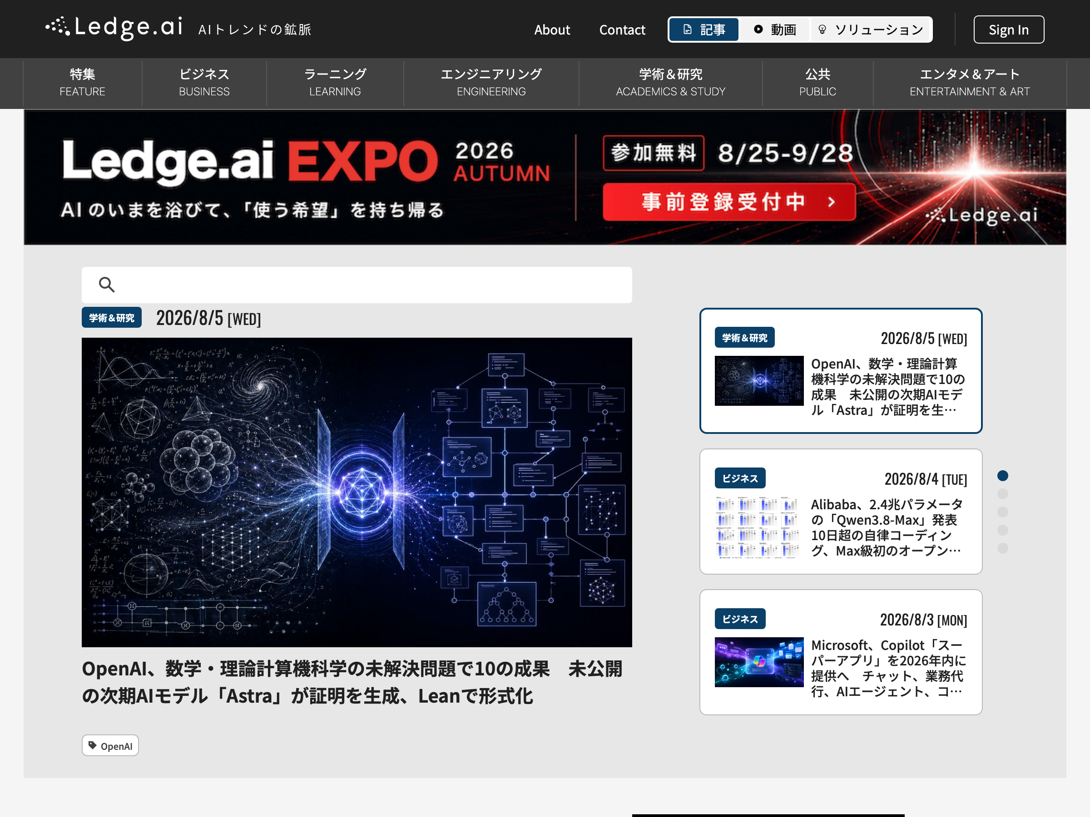Open the Microsoft Copilot article thumbnail
The width and height of the screenshot is (1090, 817).
[x=759, y=662]
